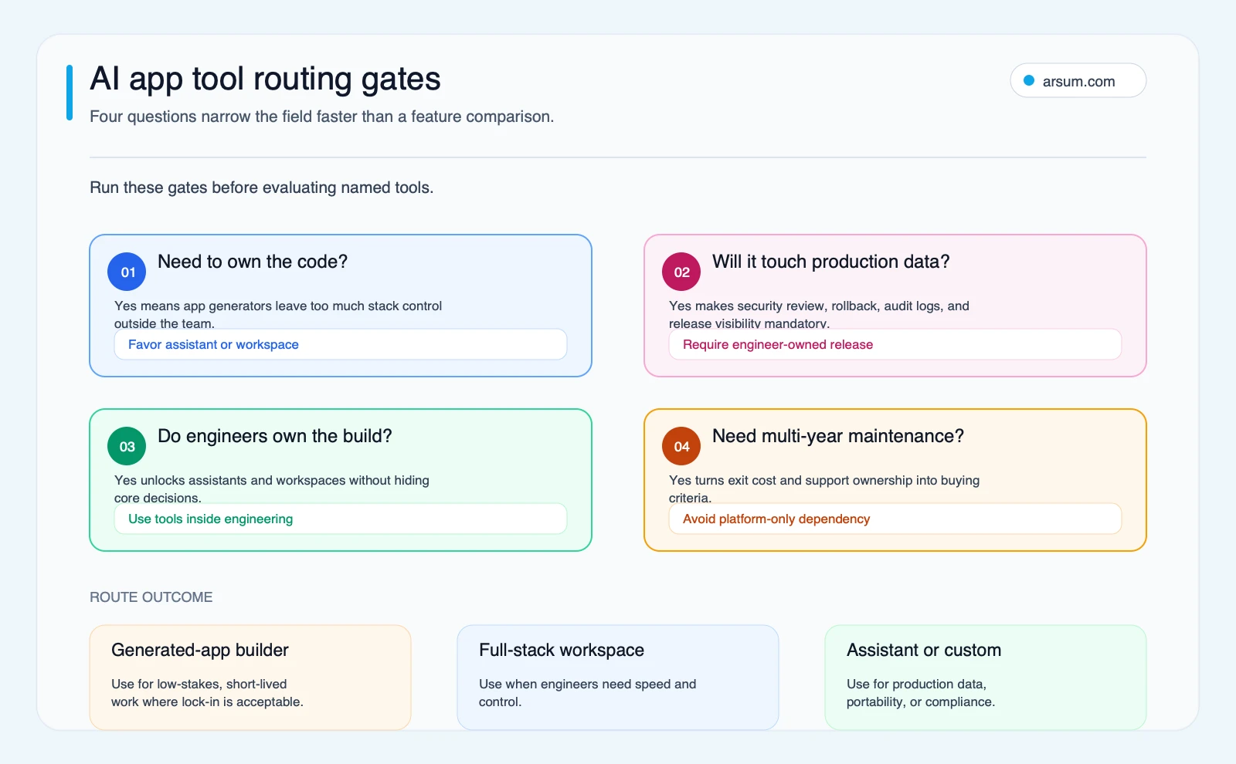Click 'Avoid platform-only dependency' pill
Viewport: 1236px width, 764px height.
pyautogui.click(x=895, y=519)
